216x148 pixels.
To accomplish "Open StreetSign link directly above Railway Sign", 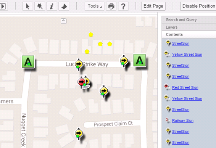I will pyautogui.click(x=181, y=109).
